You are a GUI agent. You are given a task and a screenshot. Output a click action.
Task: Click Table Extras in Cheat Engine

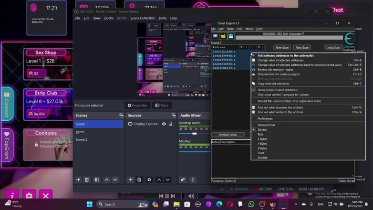click(347, 181)
